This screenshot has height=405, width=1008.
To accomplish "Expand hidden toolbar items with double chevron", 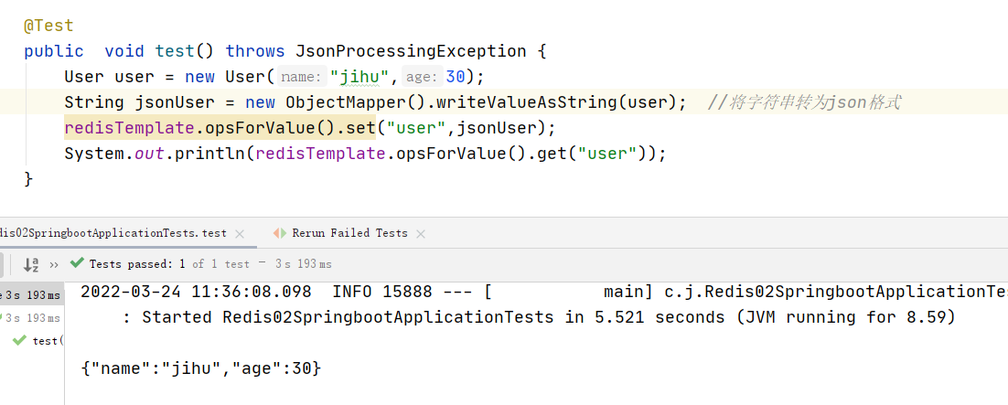I will click(54, 264).
